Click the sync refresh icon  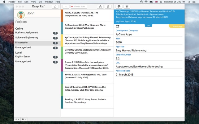point(55,6)
